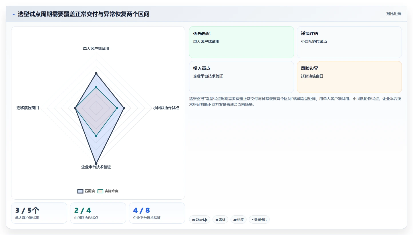Click the 对比矩阵 label in the header
The image size is (413, 235).
(394, 14)
